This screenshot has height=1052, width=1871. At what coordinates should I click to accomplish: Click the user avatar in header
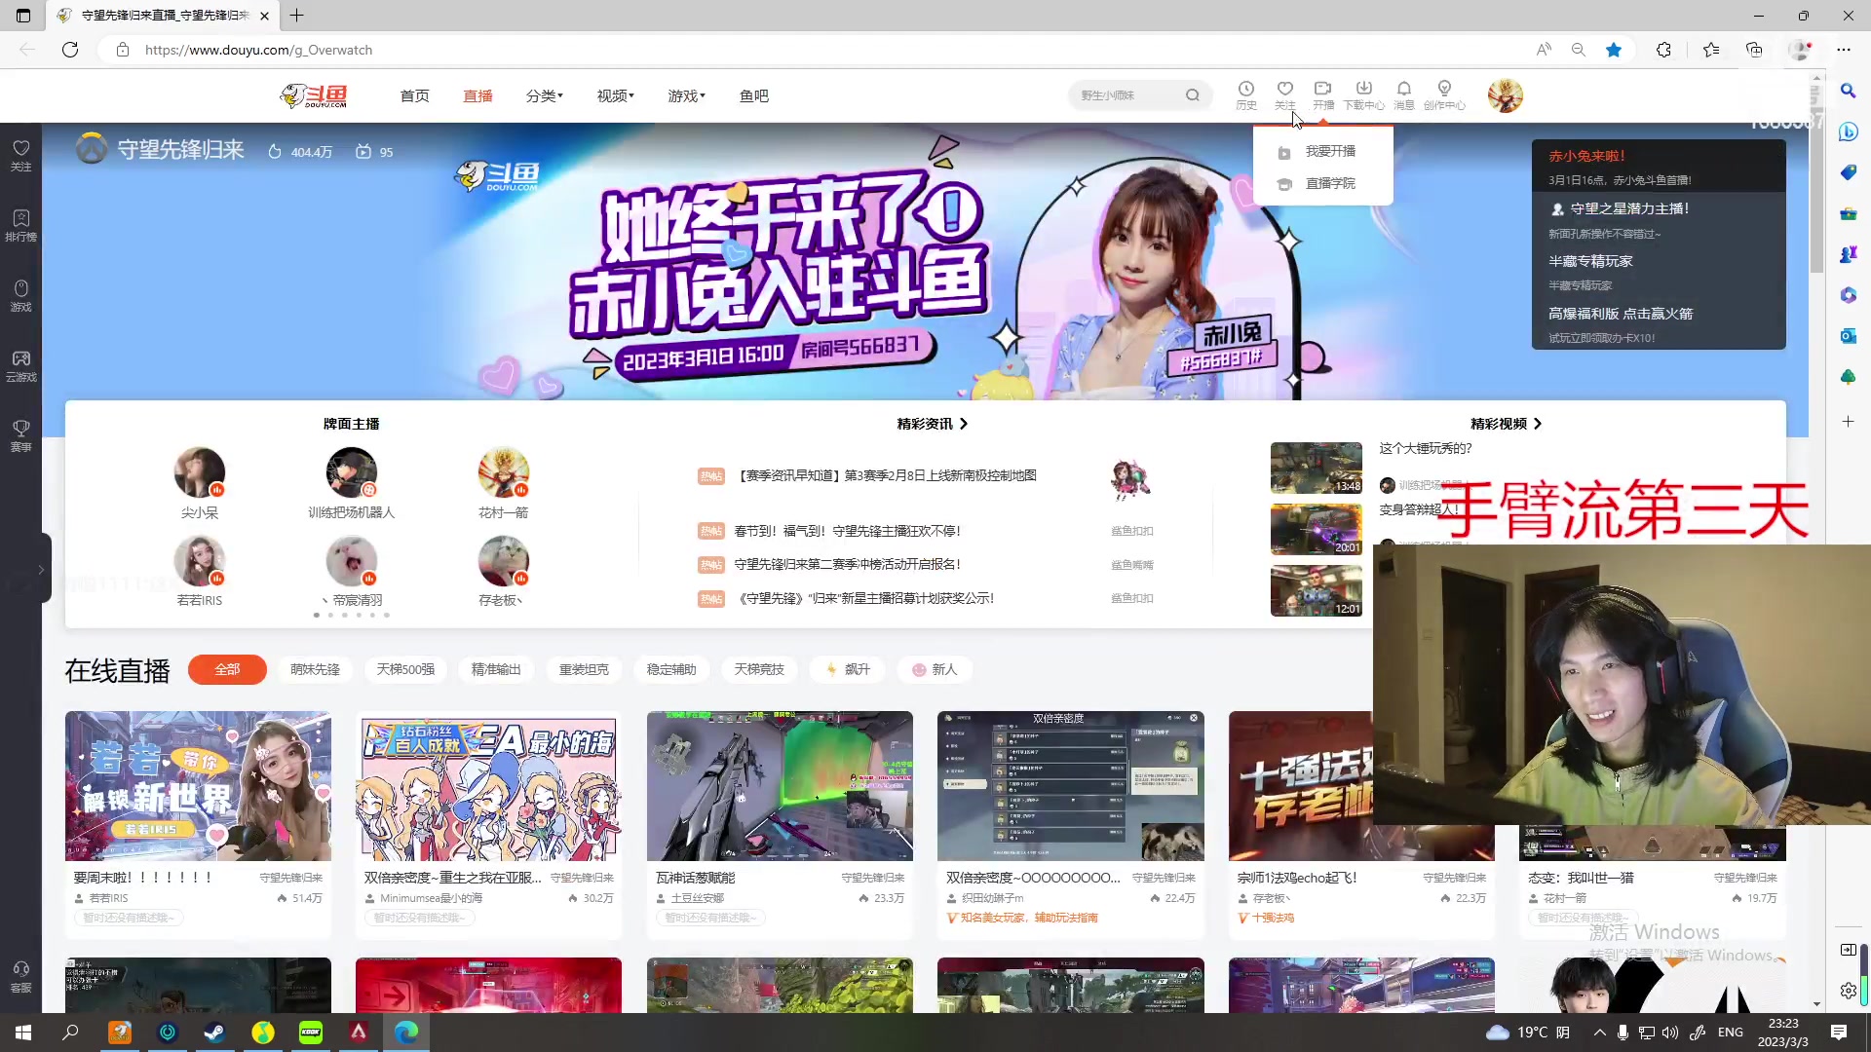(1505, 95)
